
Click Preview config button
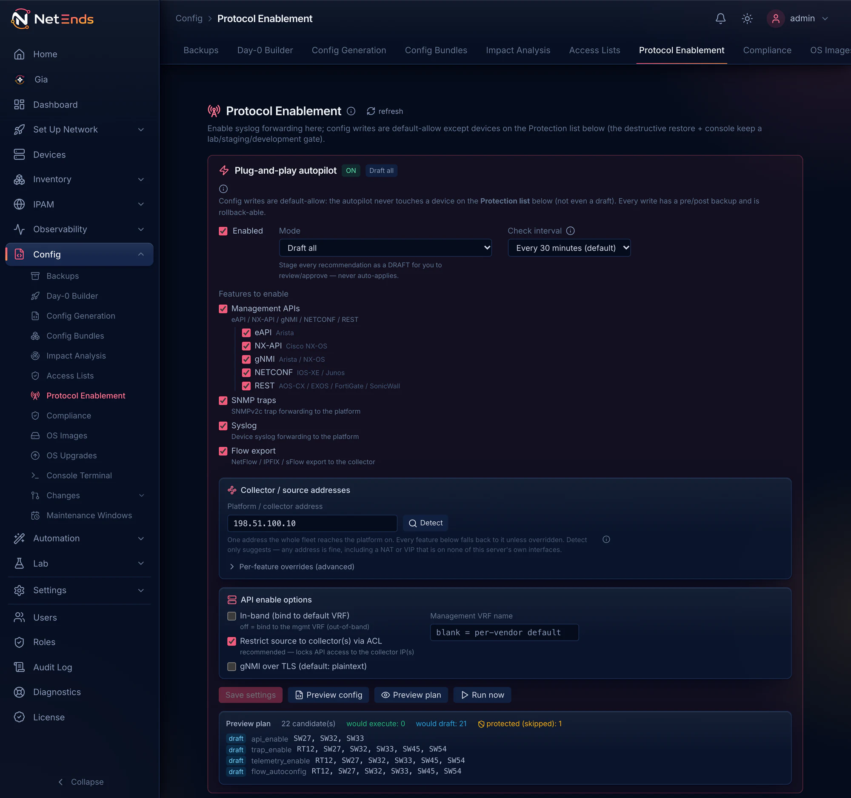329,695
